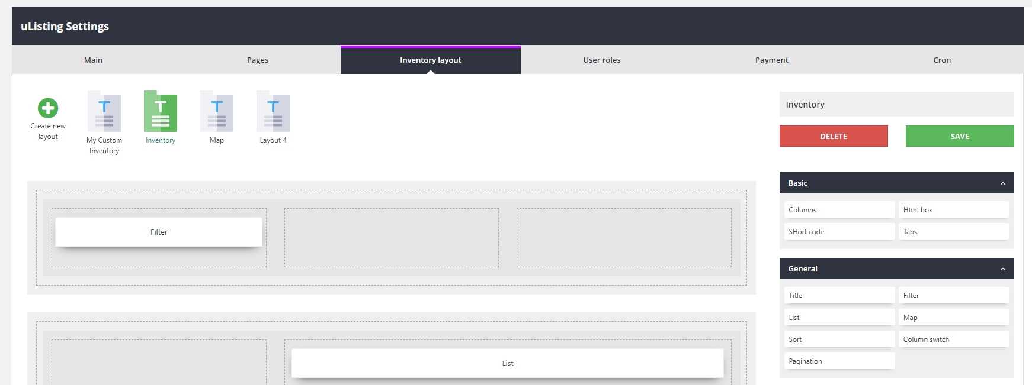
Task: Click the green SAVE button
Action: 959,136
